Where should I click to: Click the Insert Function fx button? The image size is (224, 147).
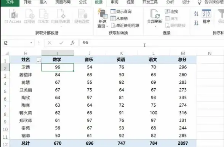tap(72, 43)
